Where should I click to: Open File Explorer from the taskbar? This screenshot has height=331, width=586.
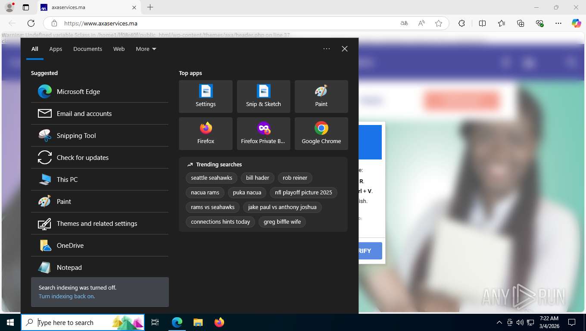click(x=198, y=322)
